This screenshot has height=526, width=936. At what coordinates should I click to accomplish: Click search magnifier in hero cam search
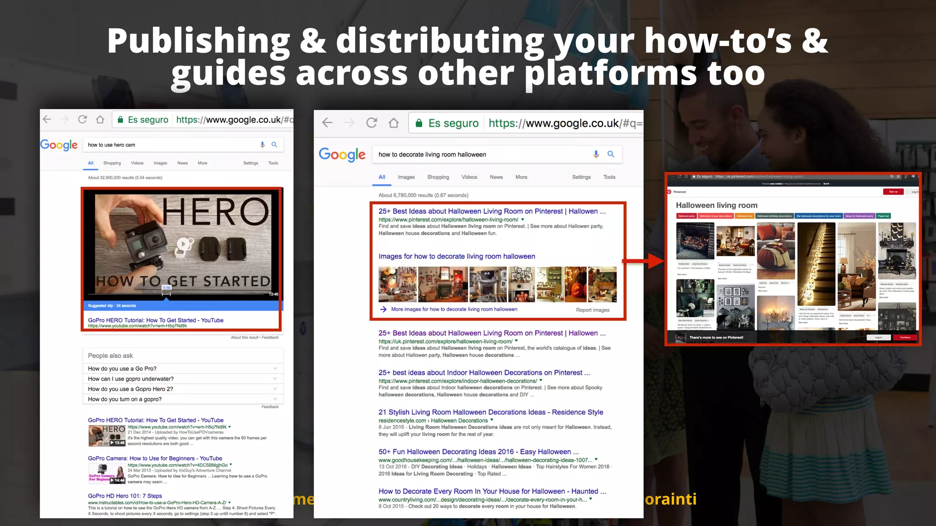274,145
